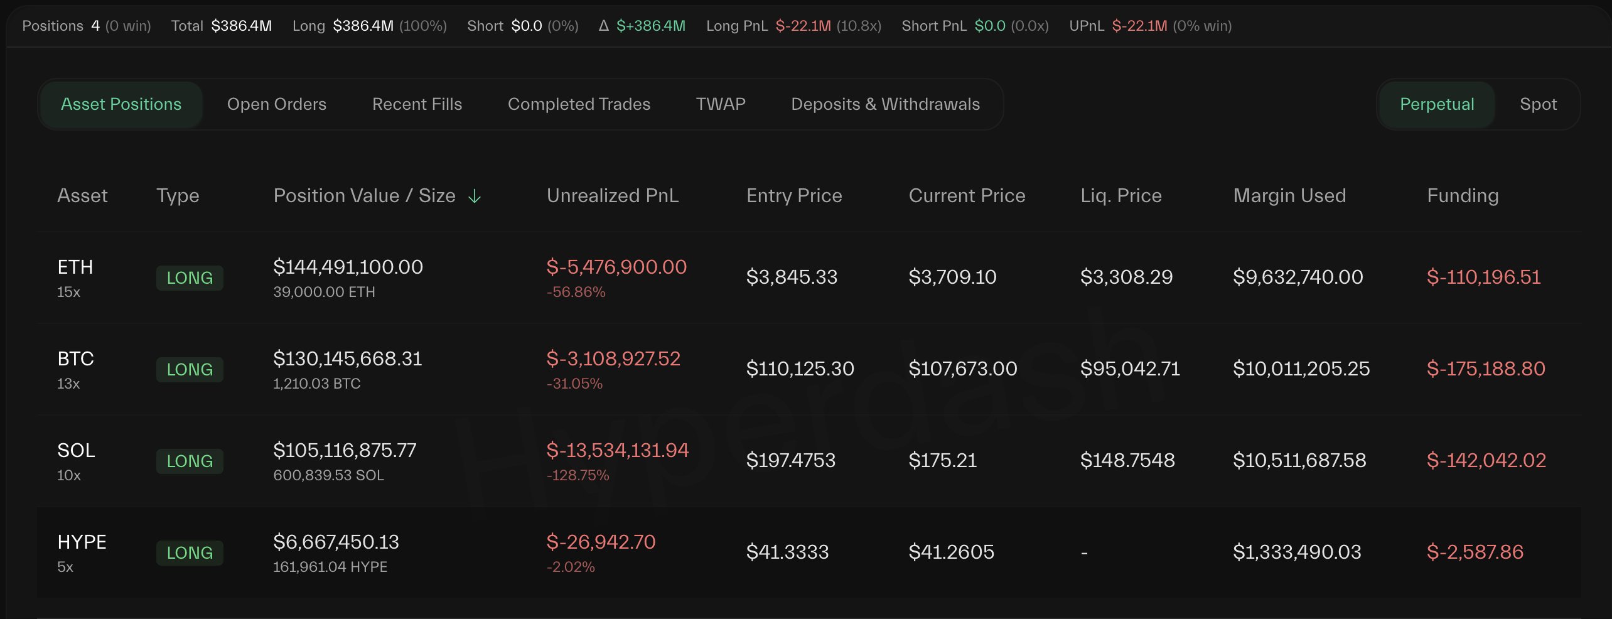Sort table by Entry Price header

[x=794, y=196]
